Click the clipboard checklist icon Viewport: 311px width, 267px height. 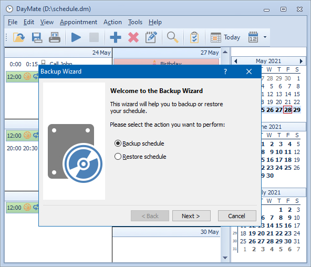194,37
